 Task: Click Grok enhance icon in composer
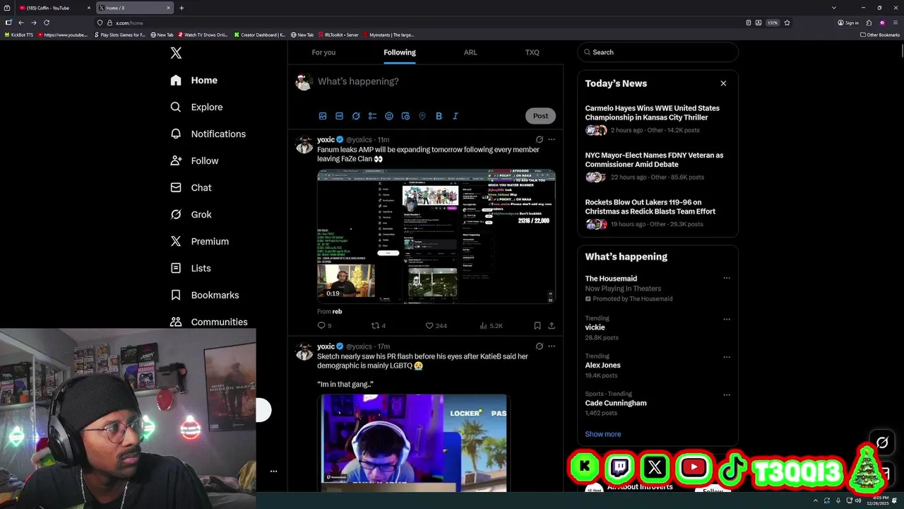(x=356, y=116)
